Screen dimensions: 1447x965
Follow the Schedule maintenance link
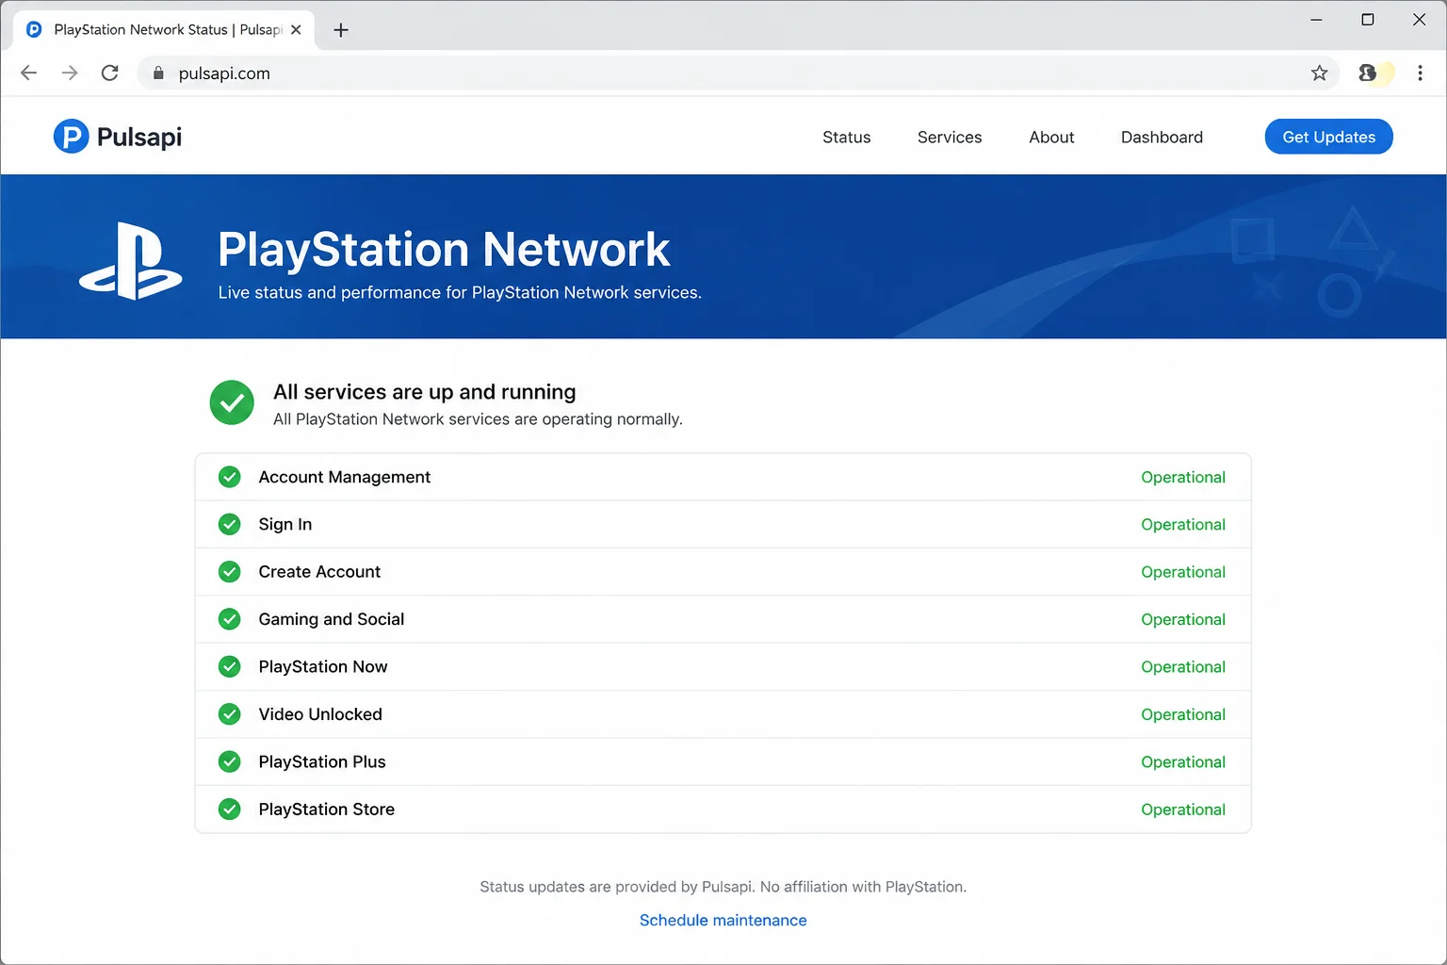pos(723,920)
